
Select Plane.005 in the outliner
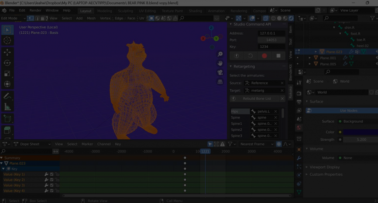click(x=328, y=64)
